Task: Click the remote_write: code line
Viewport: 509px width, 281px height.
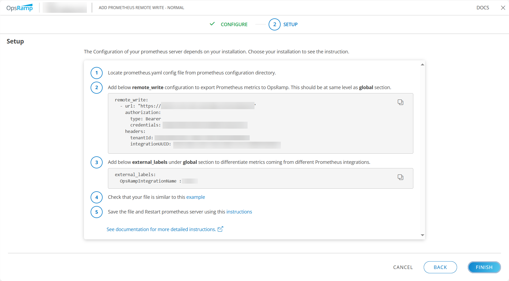Action: (x=131, y=100)
